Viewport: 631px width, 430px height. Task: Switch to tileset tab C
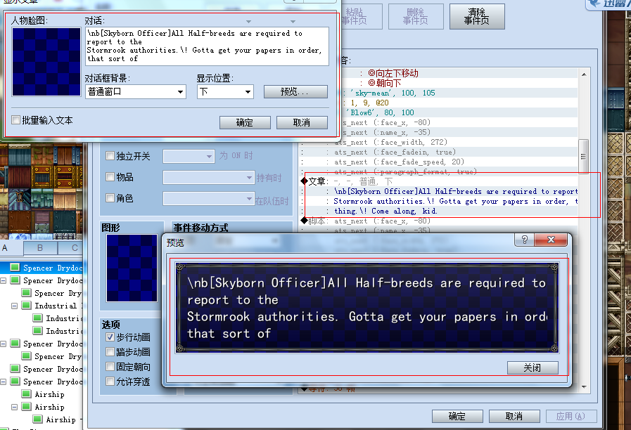point(71,248)
